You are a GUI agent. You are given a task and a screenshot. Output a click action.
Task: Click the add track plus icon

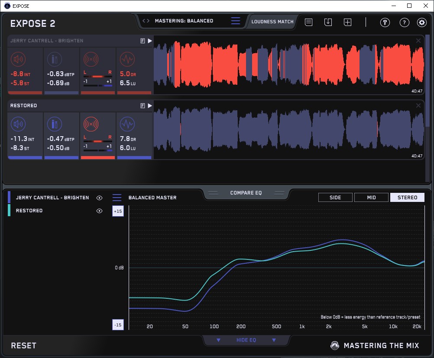[347, 22]
